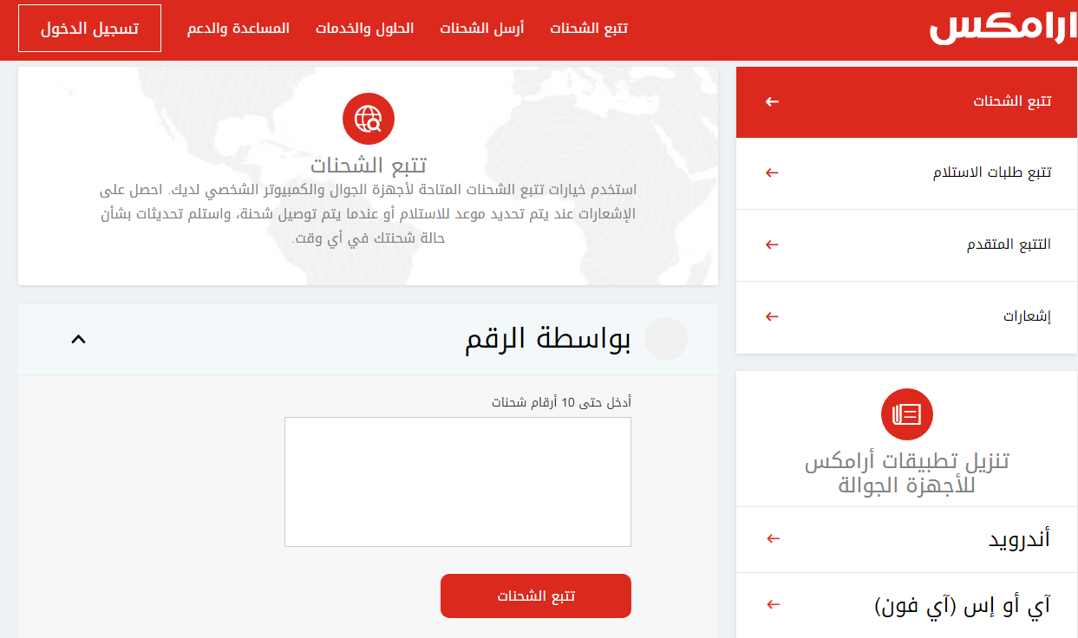
Task: Open أندرويد app download link
Action: (1019, 539)
